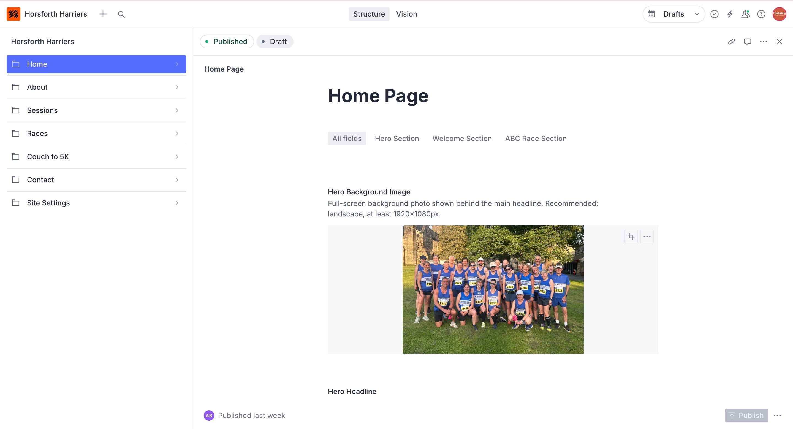Open the Site Settings item
Screen dimensions: 793x429
point(96,203)
